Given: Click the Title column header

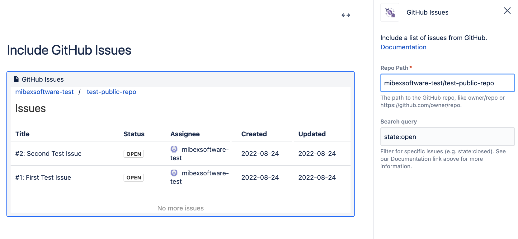Looking at the screenshot, I should (22, 134).
